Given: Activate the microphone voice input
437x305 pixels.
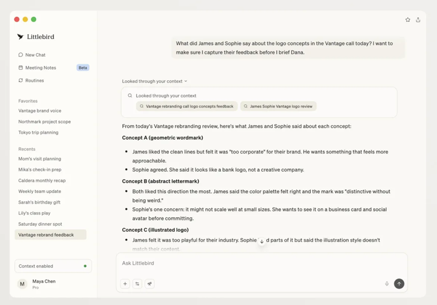Looking at the screenshot, I should [x=387, y=284].
